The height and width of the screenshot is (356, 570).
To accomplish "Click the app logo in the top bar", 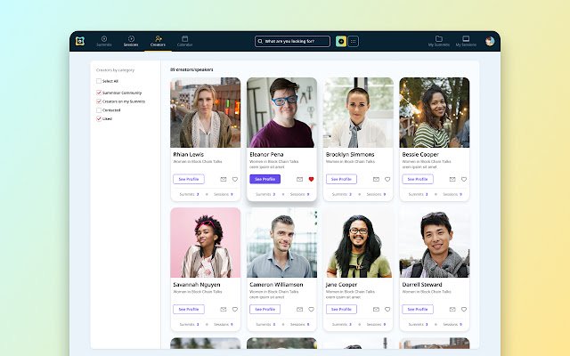I will coord(80,41).
